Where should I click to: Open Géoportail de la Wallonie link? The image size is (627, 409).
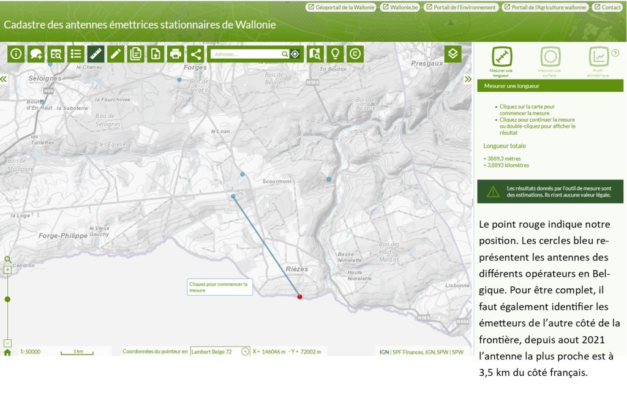(341, 7)
